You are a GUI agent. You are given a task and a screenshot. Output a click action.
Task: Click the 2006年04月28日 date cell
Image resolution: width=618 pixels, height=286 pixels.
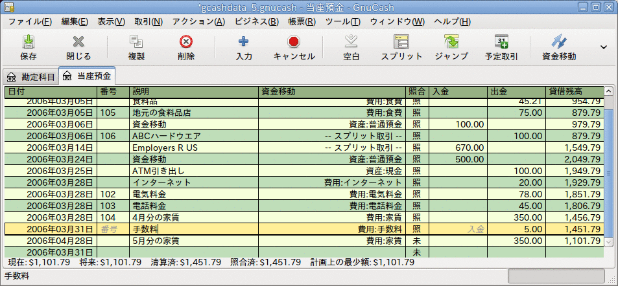[51, 240]
